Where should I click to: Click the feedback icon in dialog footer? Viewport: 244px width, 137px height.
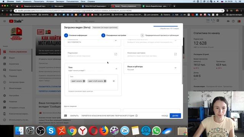[x=66, y=116]
